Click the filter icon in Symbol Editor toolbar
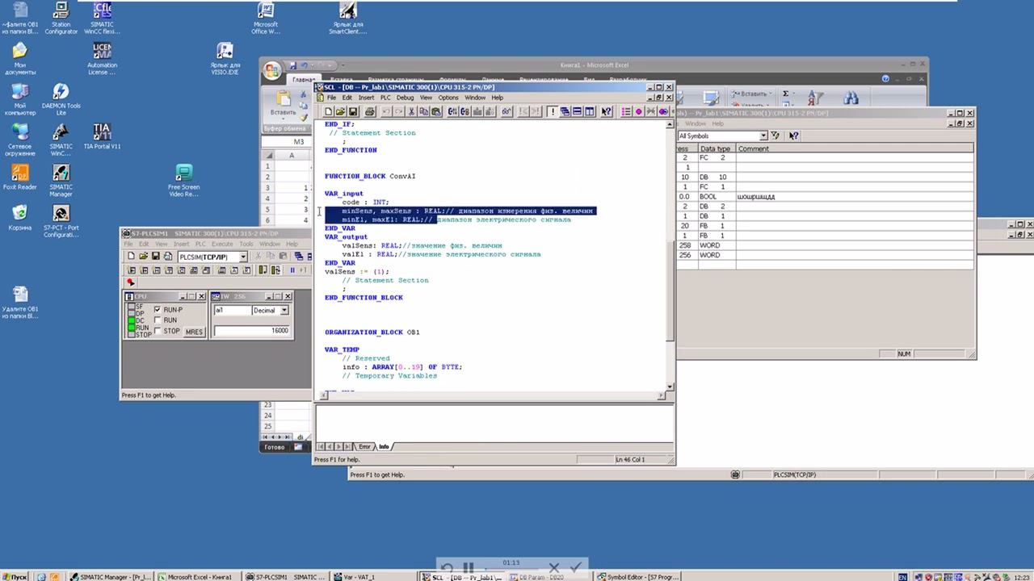 (775, 136)
